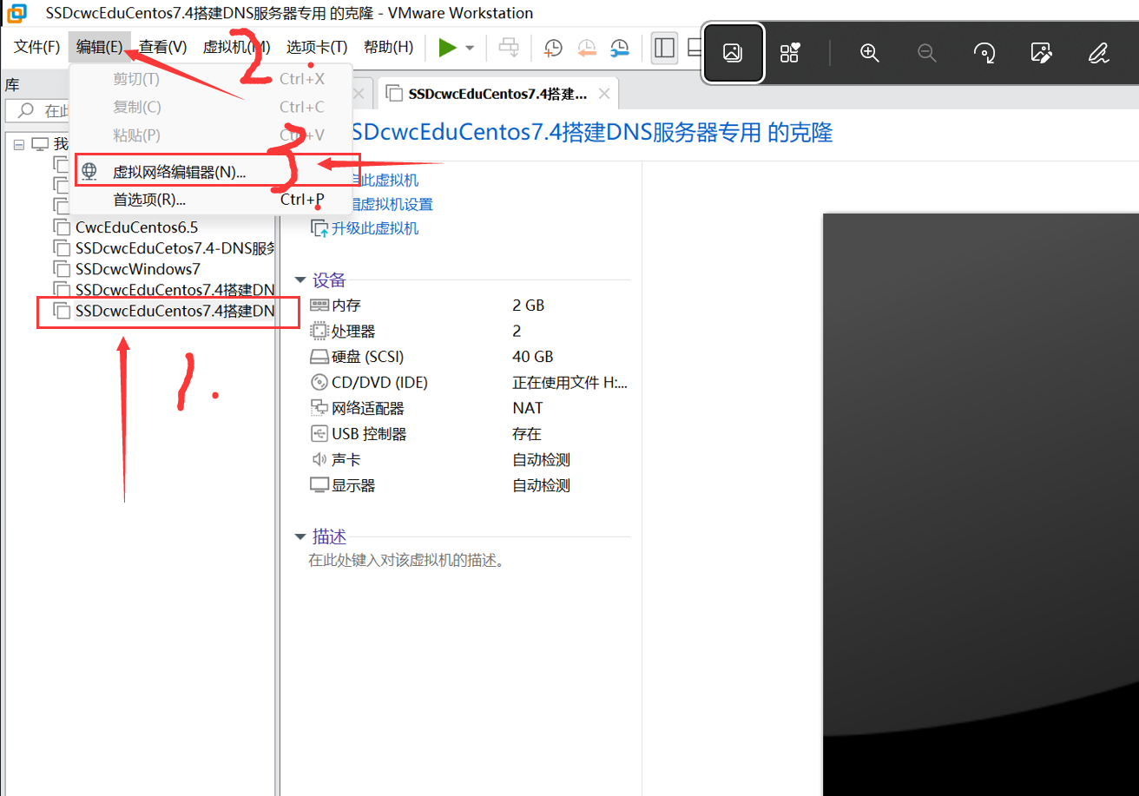Screen dimensions: 1139x796
Task: Click the grid-with-heart favorites icon
Action: pyautogui.click(x=789, y=53)
